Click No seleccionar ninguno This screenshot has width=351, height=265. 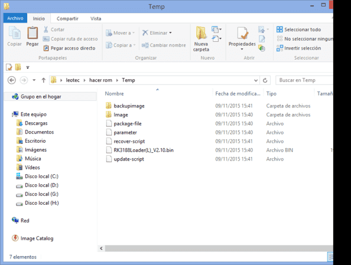[305, 39]
